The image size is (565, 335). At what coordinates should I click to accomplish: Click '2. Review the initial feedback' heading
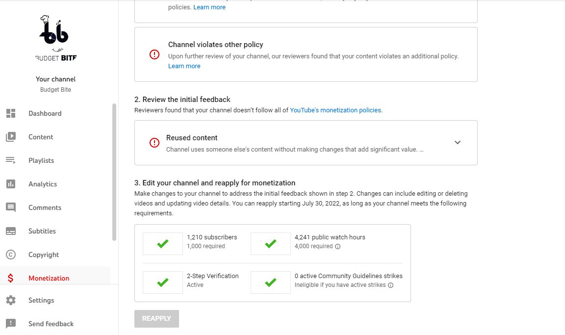click(x=182, y=100)
